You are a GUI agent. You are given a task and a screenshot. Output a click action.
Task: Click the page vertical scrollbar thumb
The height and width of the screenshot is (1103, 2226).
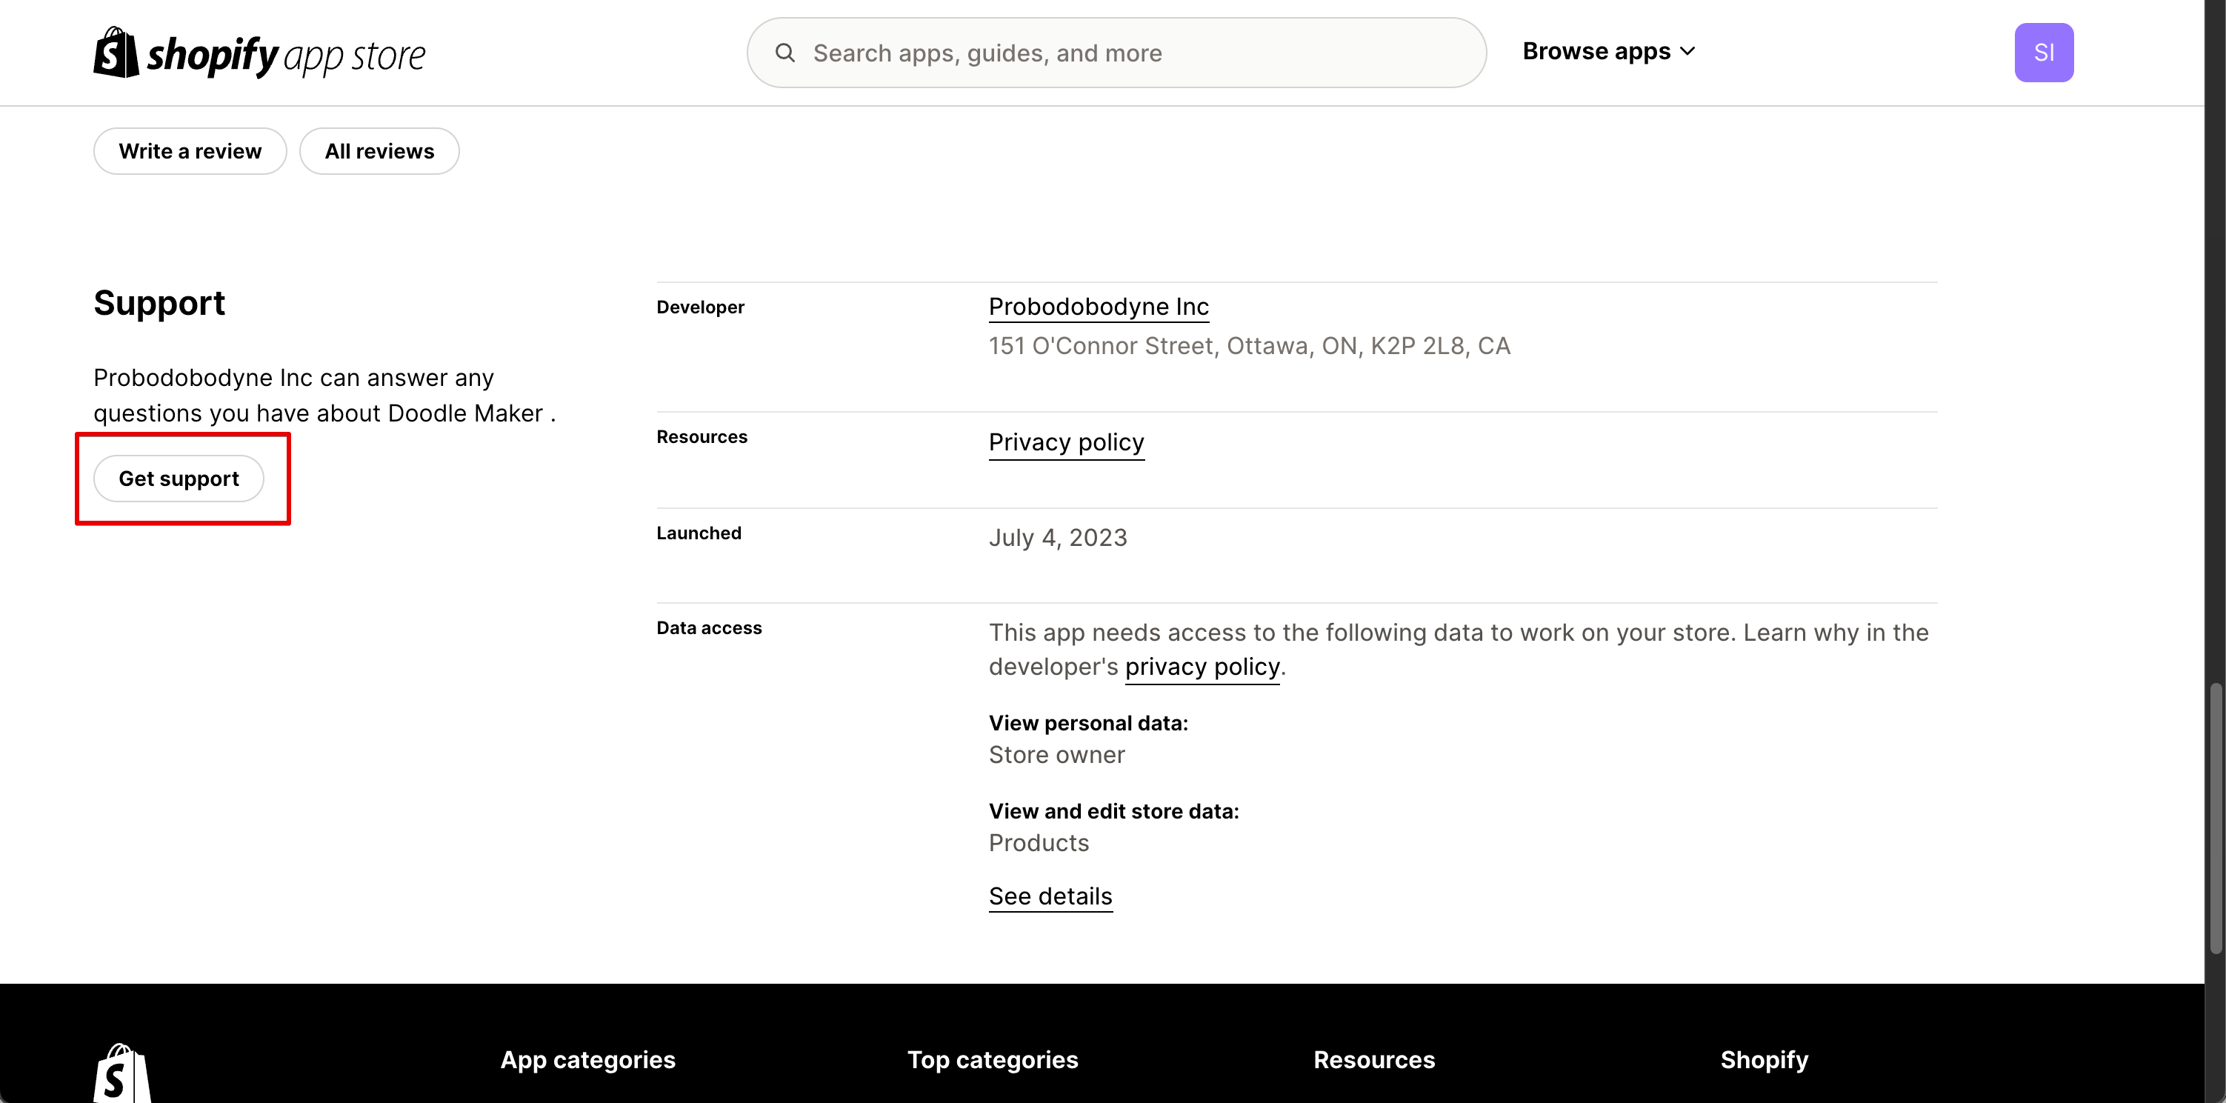click(x=2216, y=818)
